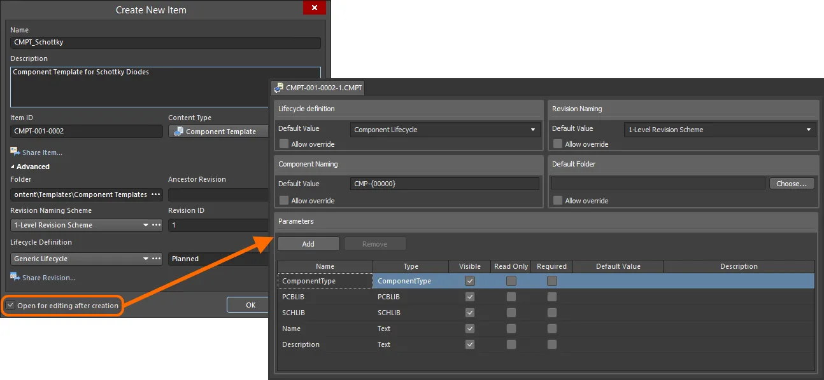Viewport: 824px width, 380px height.
Task: Select the CMPT-001-0002-1.CMPT document tab
Action: tap(318, 88)
